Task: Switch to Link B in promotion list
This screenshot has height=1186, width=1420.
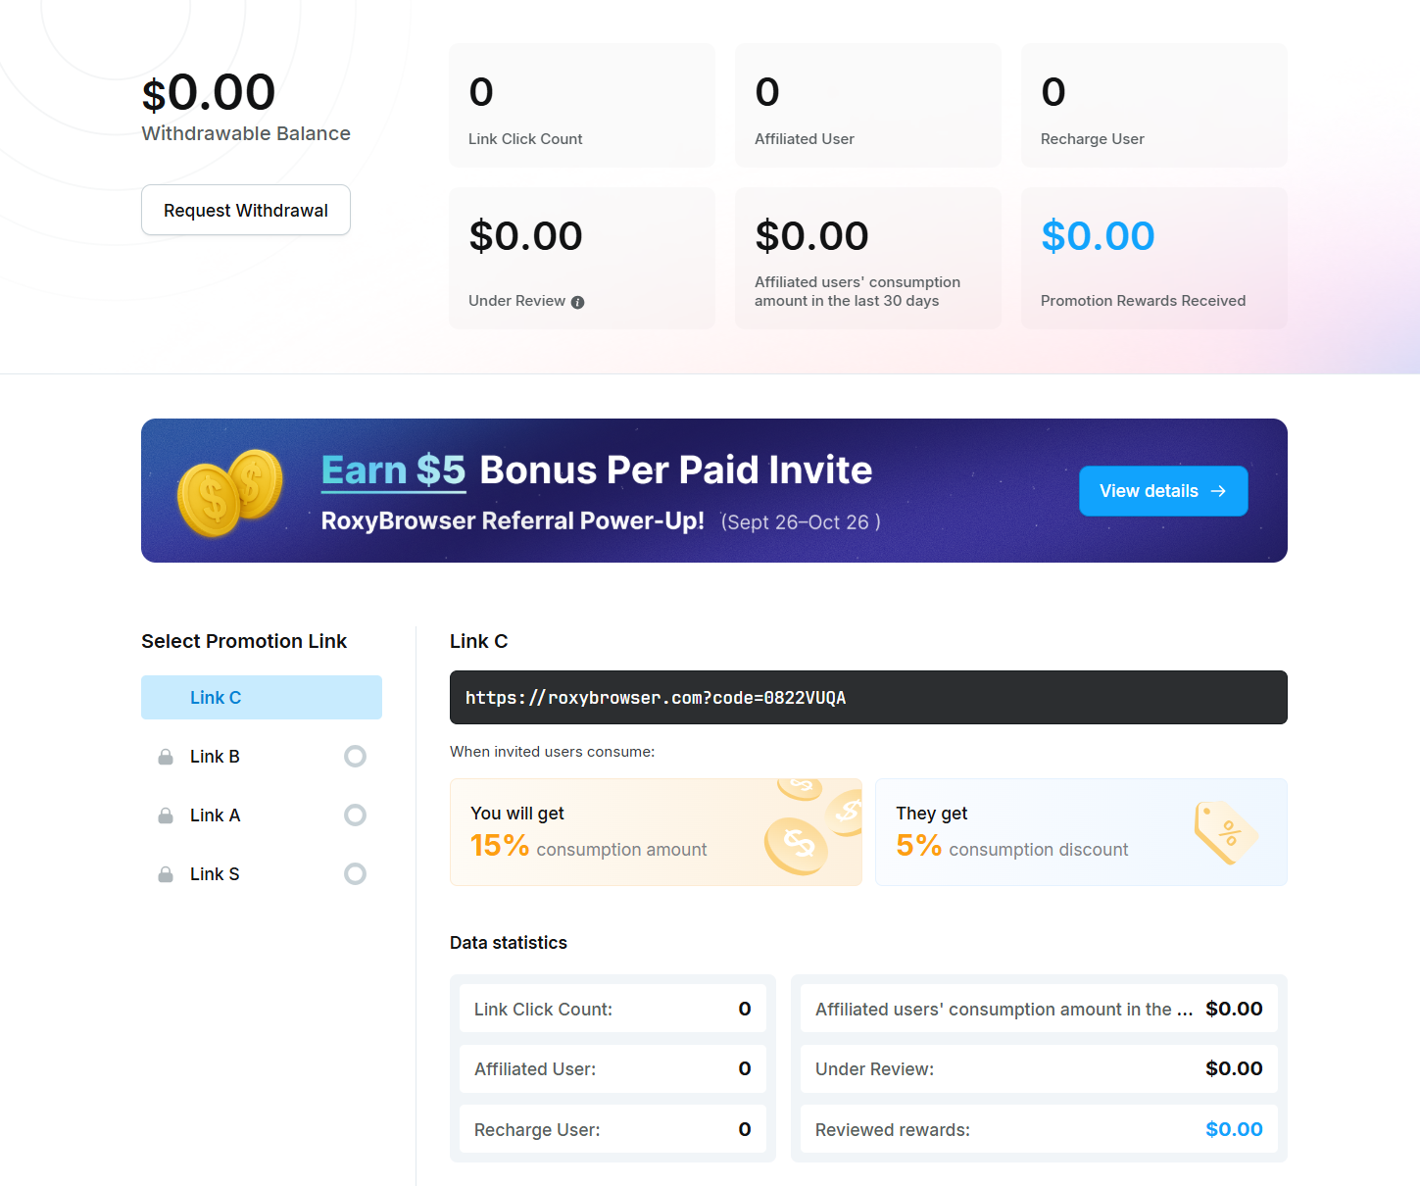Action: pos(215,757)
